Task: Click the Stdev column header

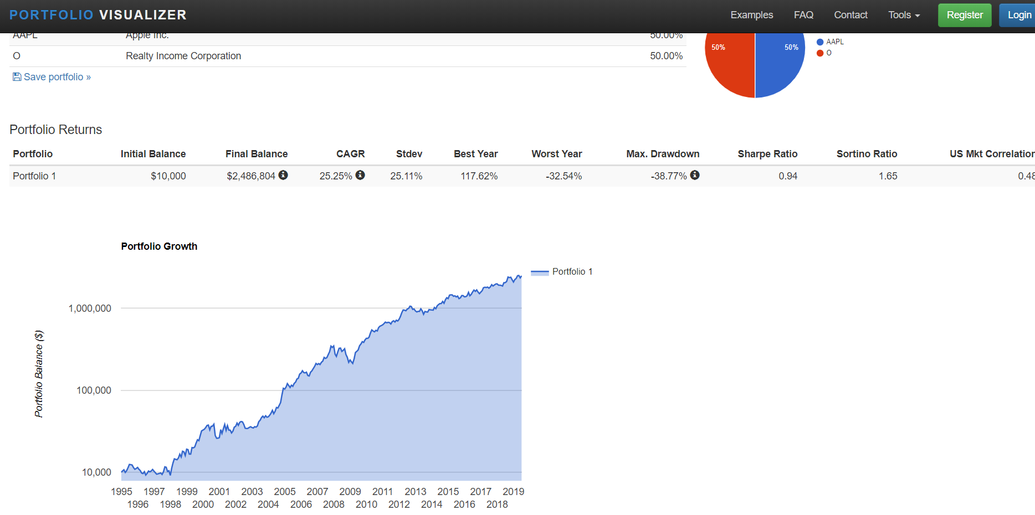Action: coord(409,154)
